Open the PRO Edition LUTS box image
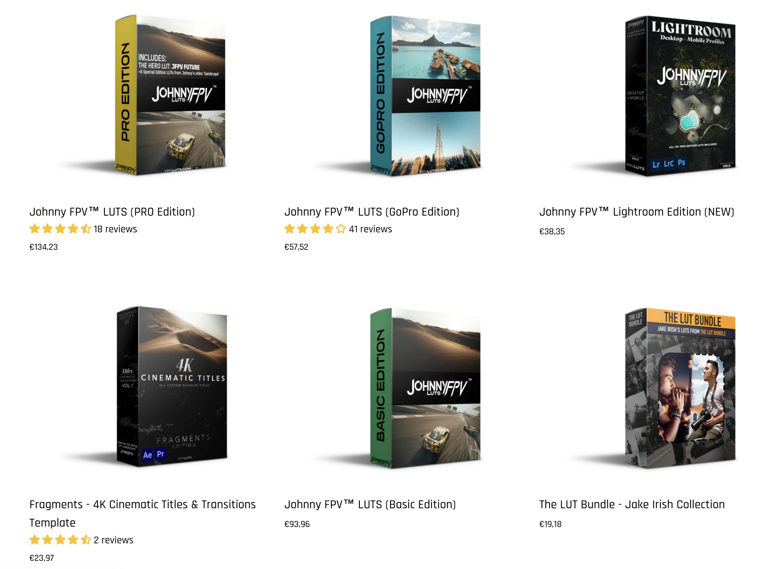This screenshot has height=569, width=780. pyautogui.click(x=170, y=95)
